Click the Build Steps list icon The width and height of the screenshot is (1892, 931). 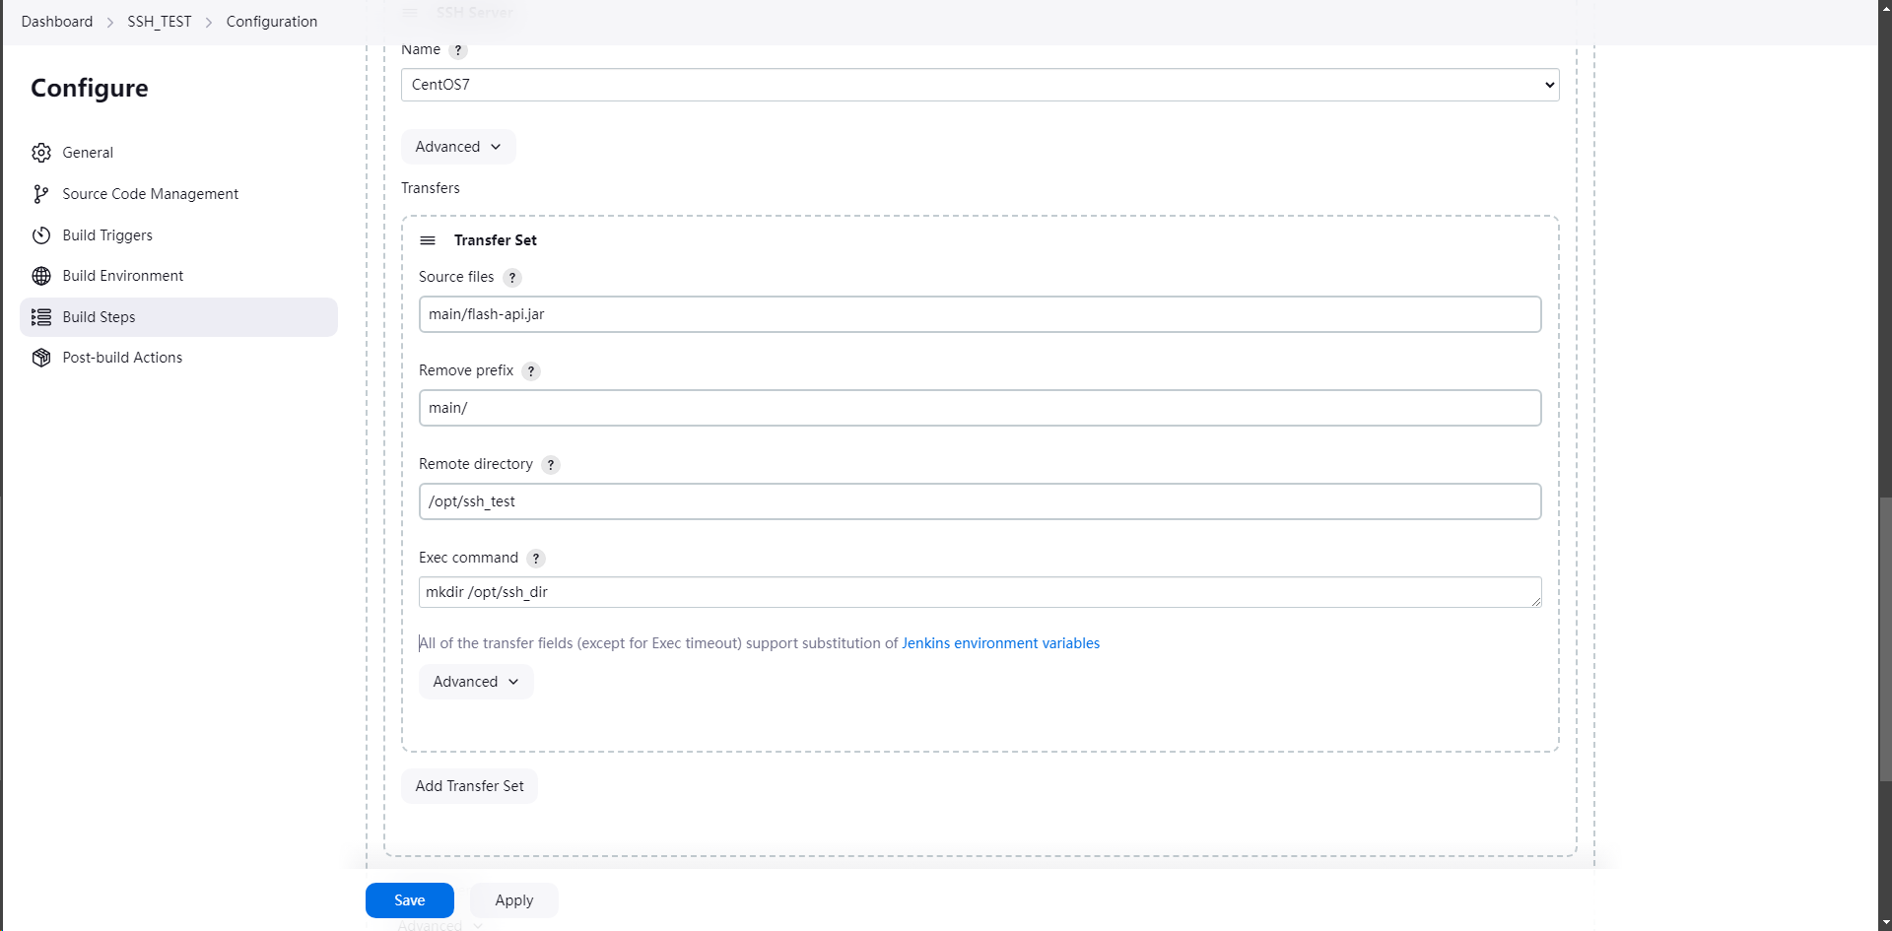[x=41, y=317]
